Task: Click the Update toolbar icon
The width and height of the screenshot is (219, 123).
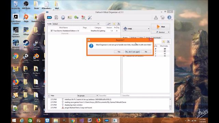Action: 163,17
